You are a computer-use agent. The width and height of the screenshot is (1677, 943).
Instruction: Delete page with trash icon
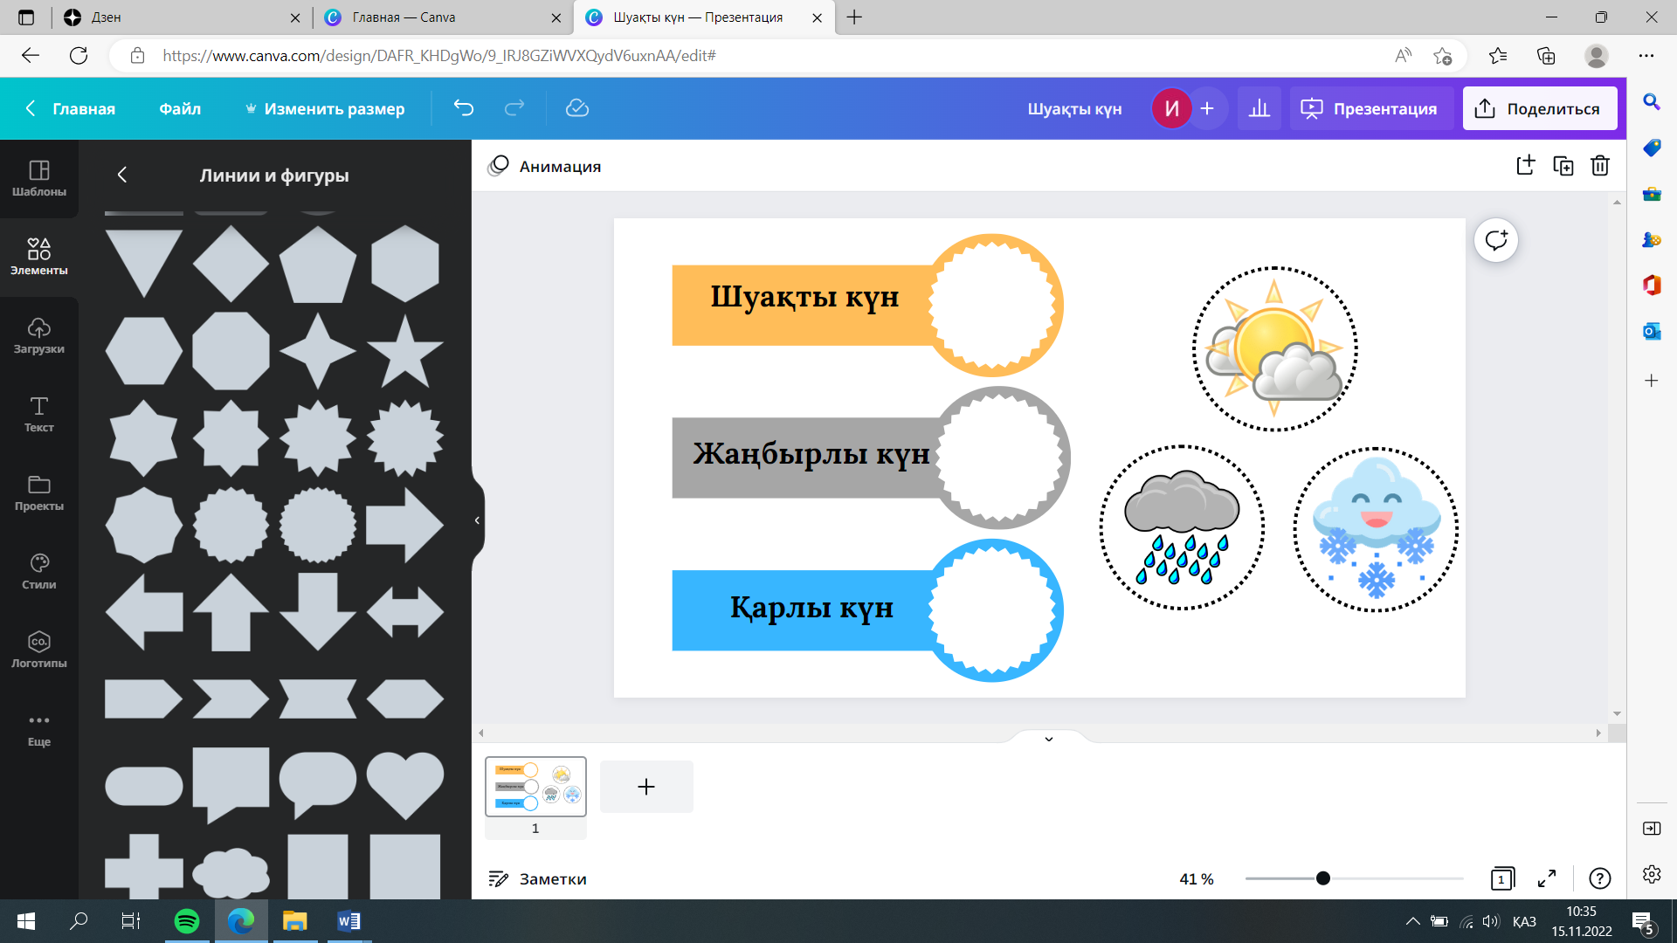1599,166
